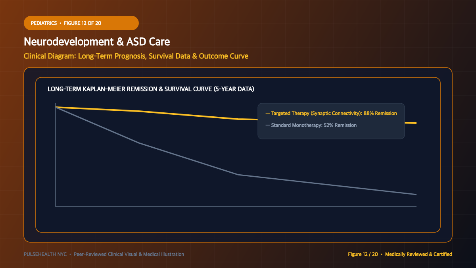This screenshot has height=268, width=476.
Task: Select the Neurodevelopment & ASD Care title
Action: tap(97, 42)
